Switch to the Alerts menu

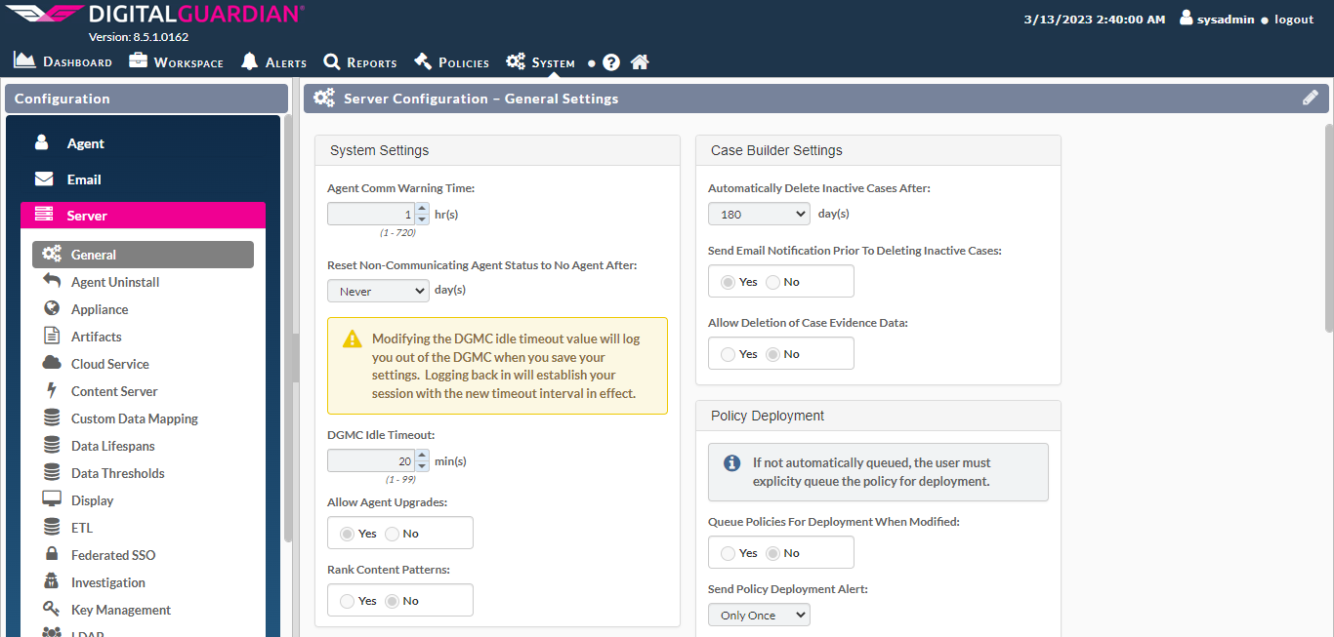click(x=272, y=61)
